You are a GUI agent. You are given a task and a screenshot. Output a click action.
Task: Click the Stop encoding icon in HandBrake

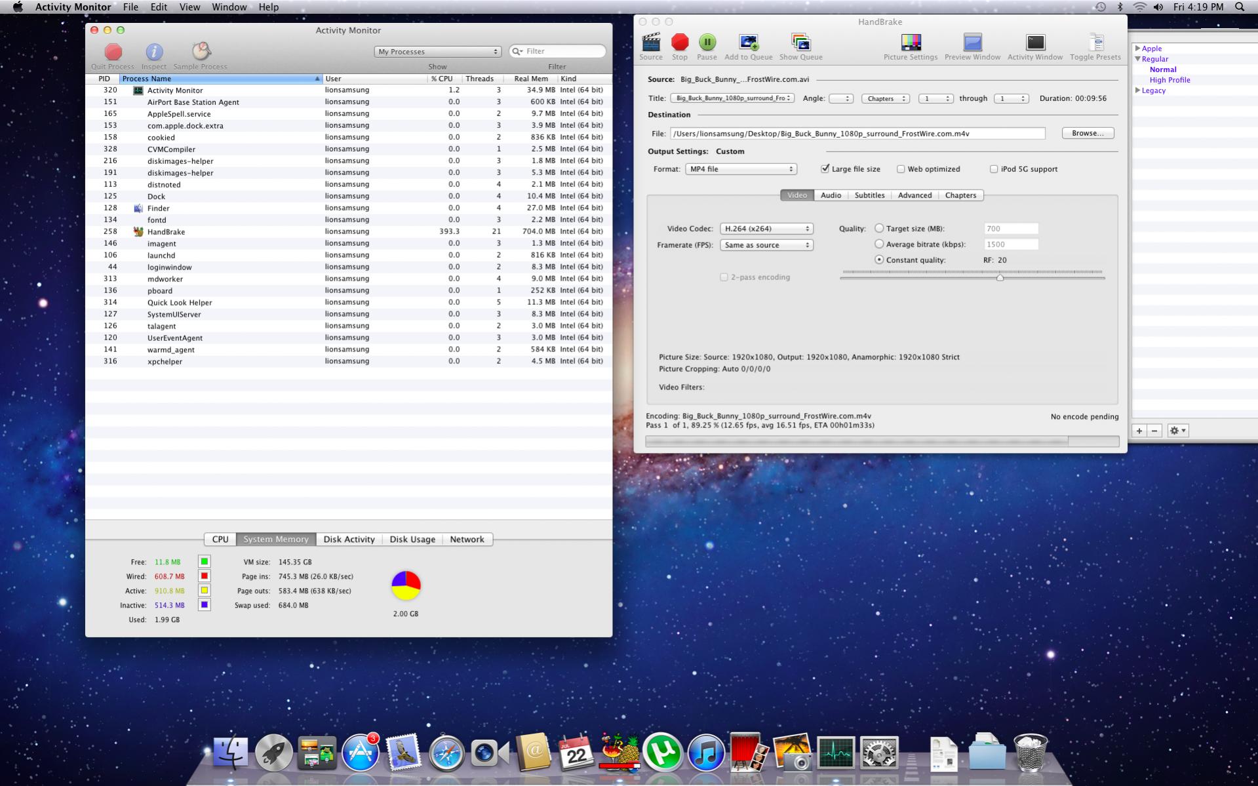pyautogui.click(x=680, y=43)
